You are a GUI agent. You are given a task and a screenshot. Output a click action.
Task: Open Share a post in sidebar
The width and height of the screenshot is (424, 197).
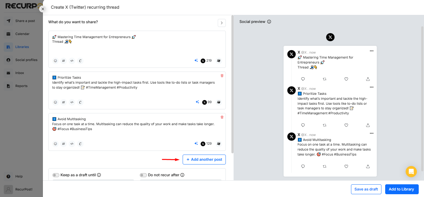(21, 21)
